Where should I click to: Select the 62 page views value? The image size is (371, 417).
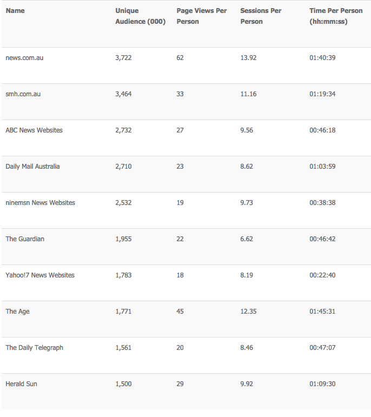coord(180,58)
